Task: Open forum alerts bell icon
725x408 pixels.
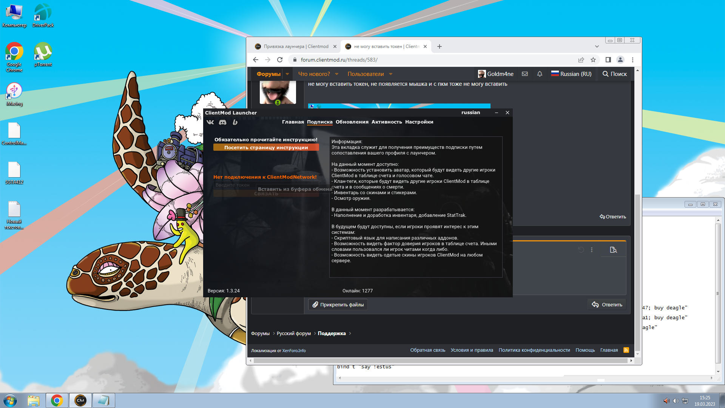Action: 540,74
